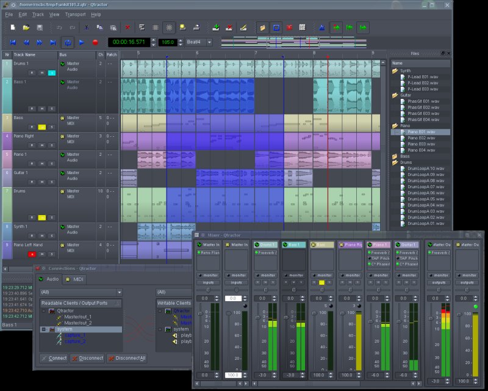Toggle the Loop playback button
This screenshot has height=391, width=488.
point(68,42)
